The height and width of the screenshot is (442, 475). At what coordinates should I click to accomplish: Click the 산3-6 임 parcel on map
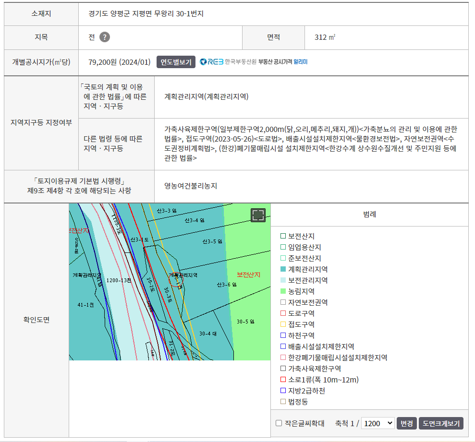(x=227, y=285)
